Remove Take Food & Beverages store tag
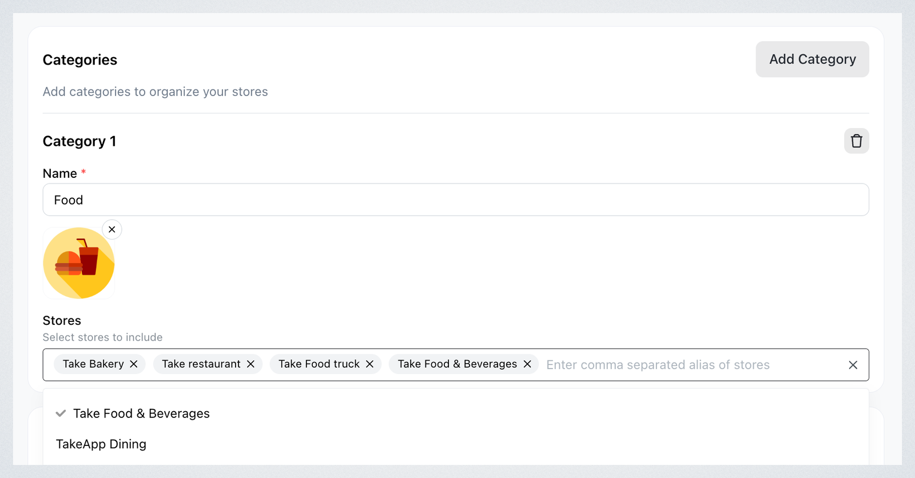 (527, 364)
